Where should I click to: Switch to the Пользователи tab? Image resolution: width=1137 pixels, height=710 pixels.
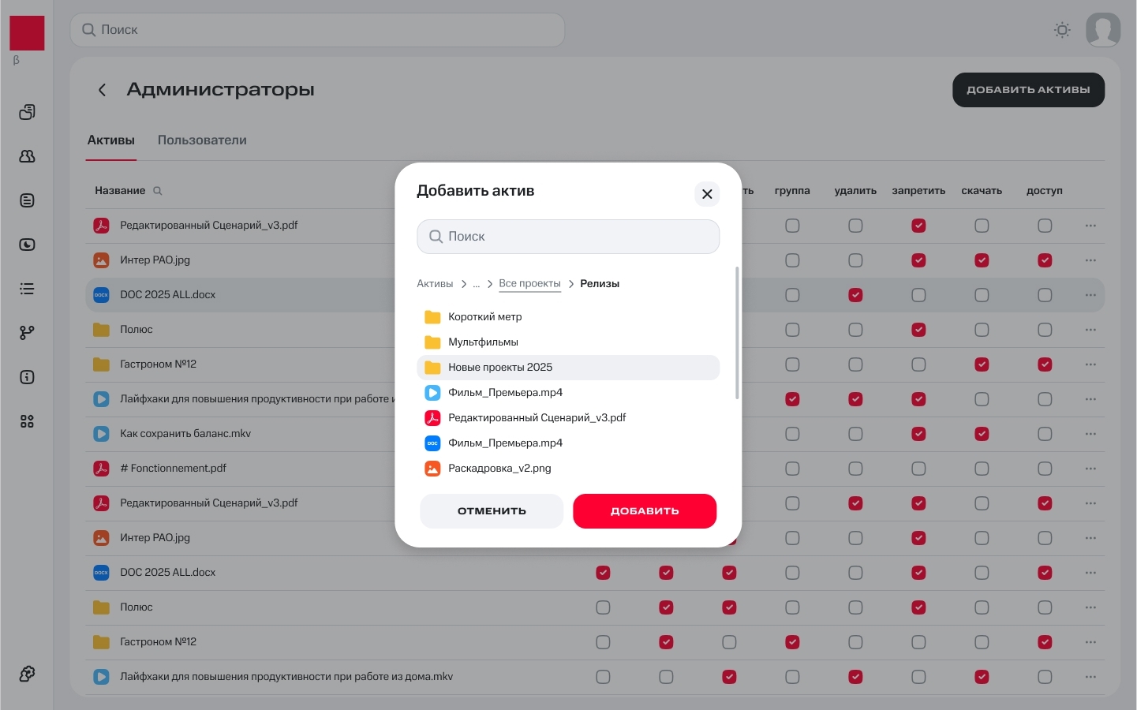(x=202, y=140)
